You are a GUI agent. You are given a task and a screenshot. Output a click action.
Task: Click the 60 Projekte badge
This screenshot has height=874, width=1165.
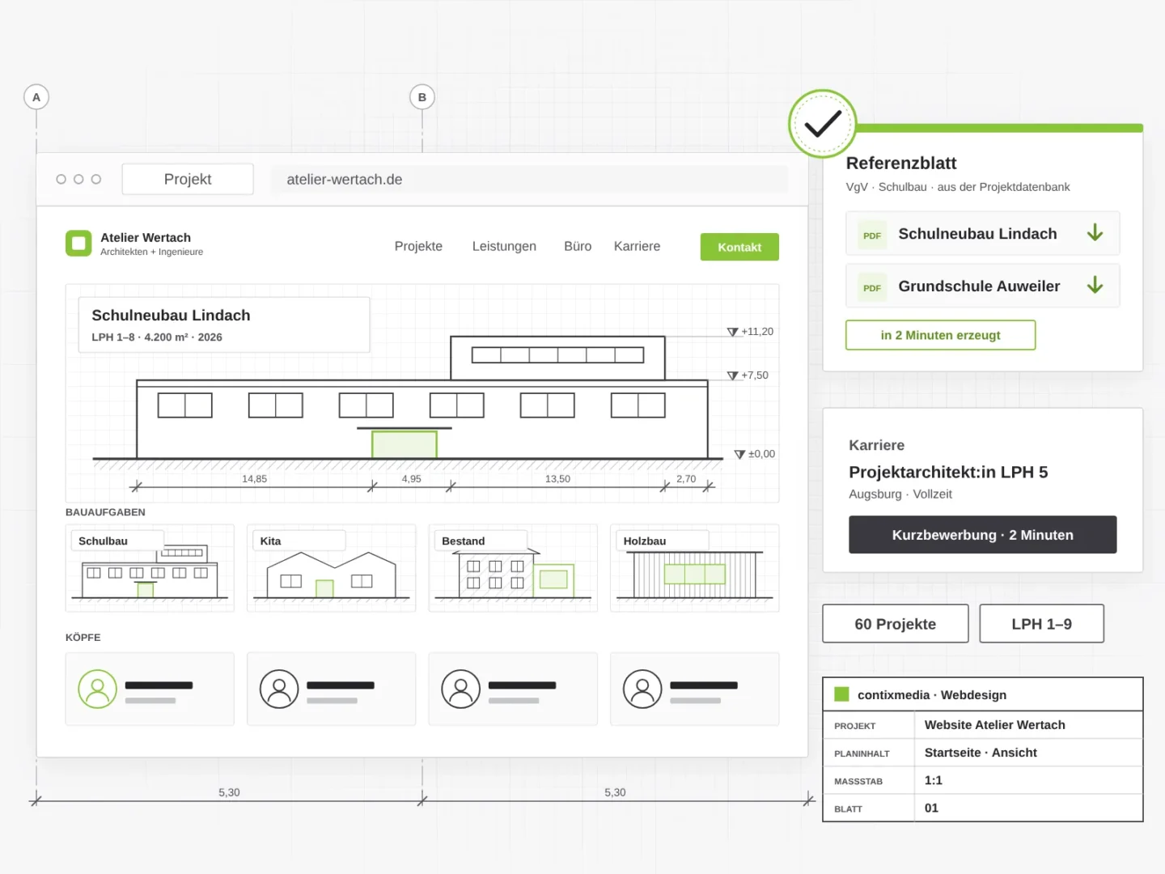(x=896, y=624)
